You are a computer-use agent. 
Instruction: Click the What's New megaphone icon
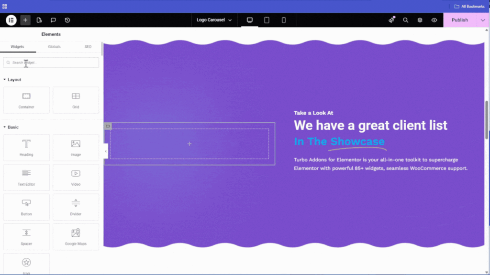[391, 20]
